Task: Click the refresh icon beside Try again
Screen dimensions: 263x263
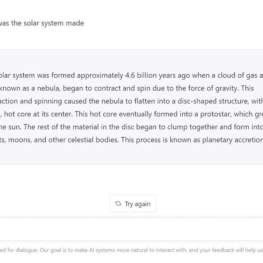Action: click(x=118, y=203)
